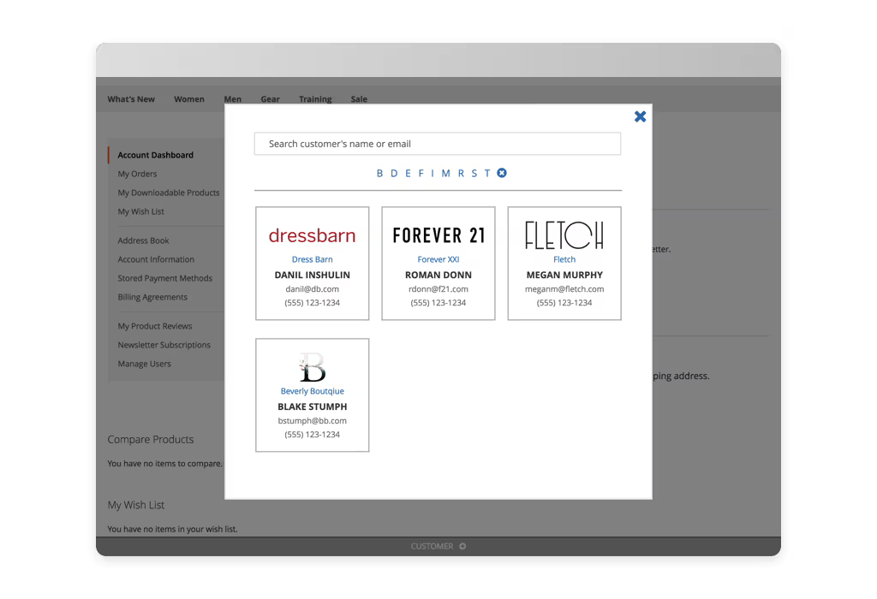
Task: Clear the alphabet letter filter
Action: pyautogui.click(x=502, y=173)
